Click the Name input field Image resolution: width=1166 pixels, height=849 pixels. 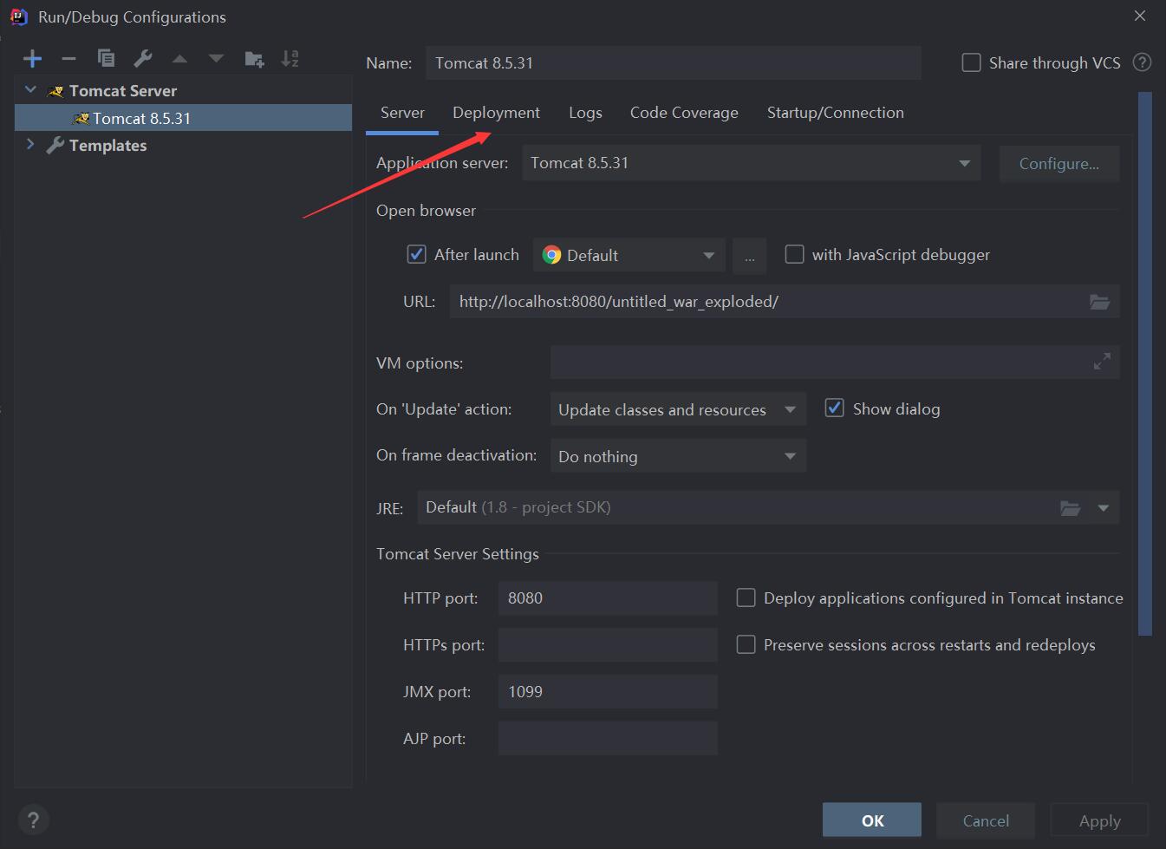674,62
